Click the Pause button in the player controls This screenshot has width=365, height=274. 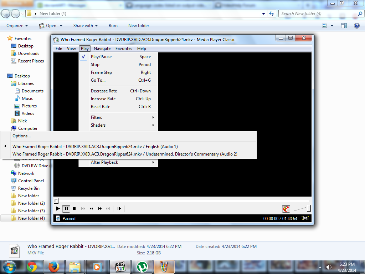point(66,208)
